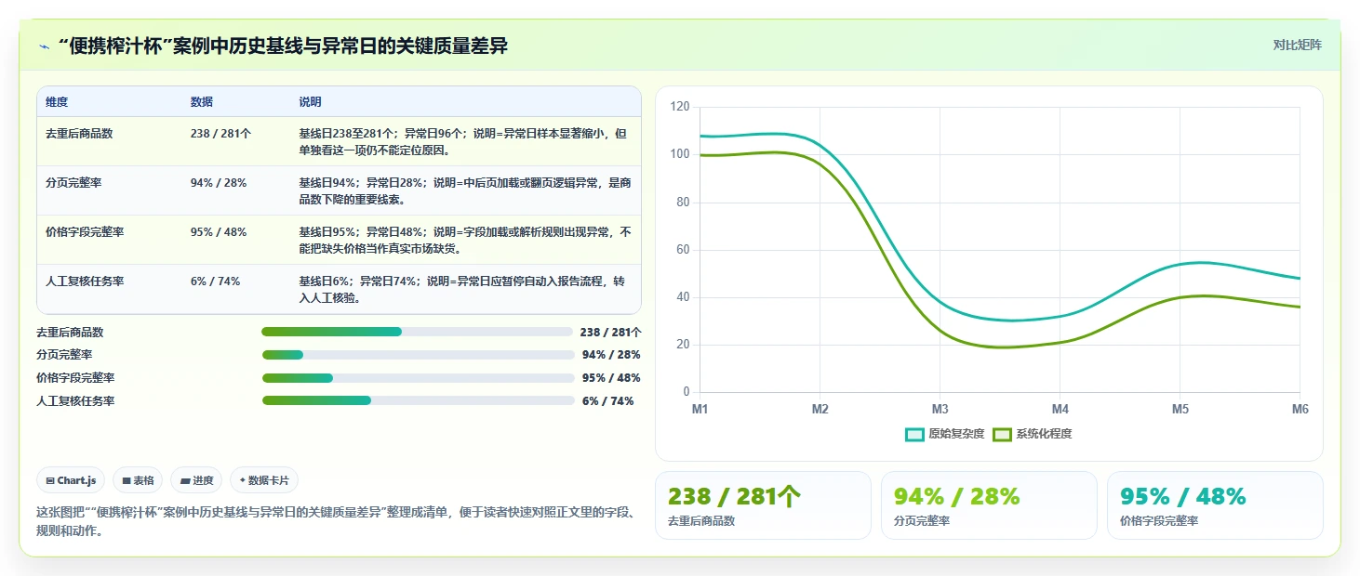Click the M2 axis label
The height and width of the screenshot is (576, 1360).
[820, 409]
